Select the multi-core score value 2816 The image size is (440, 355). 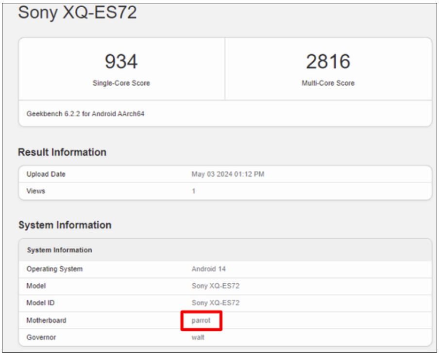click(328, 62)
